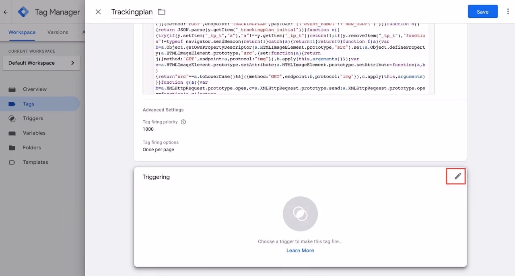Open the folder icon next to Trackingplan
Screen dimensions: 515x276
point(161,12)
